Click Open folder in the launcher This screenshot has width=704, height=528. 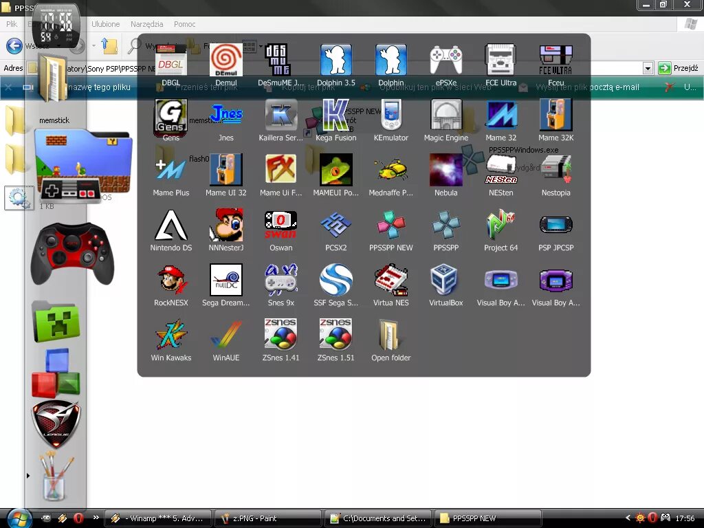(x=390, y=335)
